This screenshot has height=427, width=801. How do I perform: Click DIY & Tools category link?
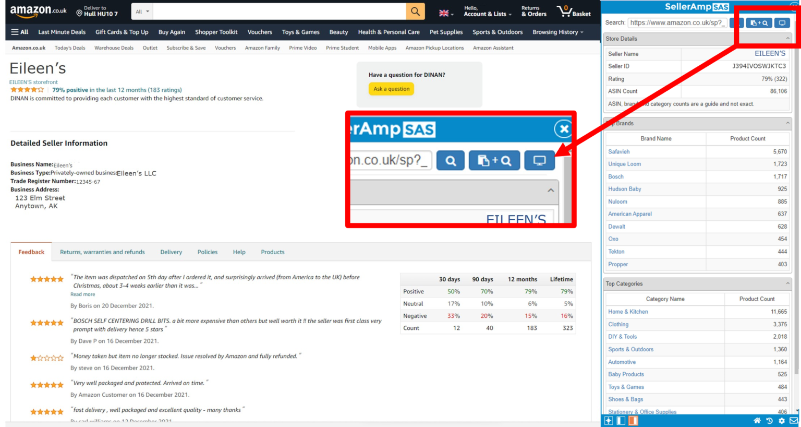pyautogui.click(x=622, y=337)
